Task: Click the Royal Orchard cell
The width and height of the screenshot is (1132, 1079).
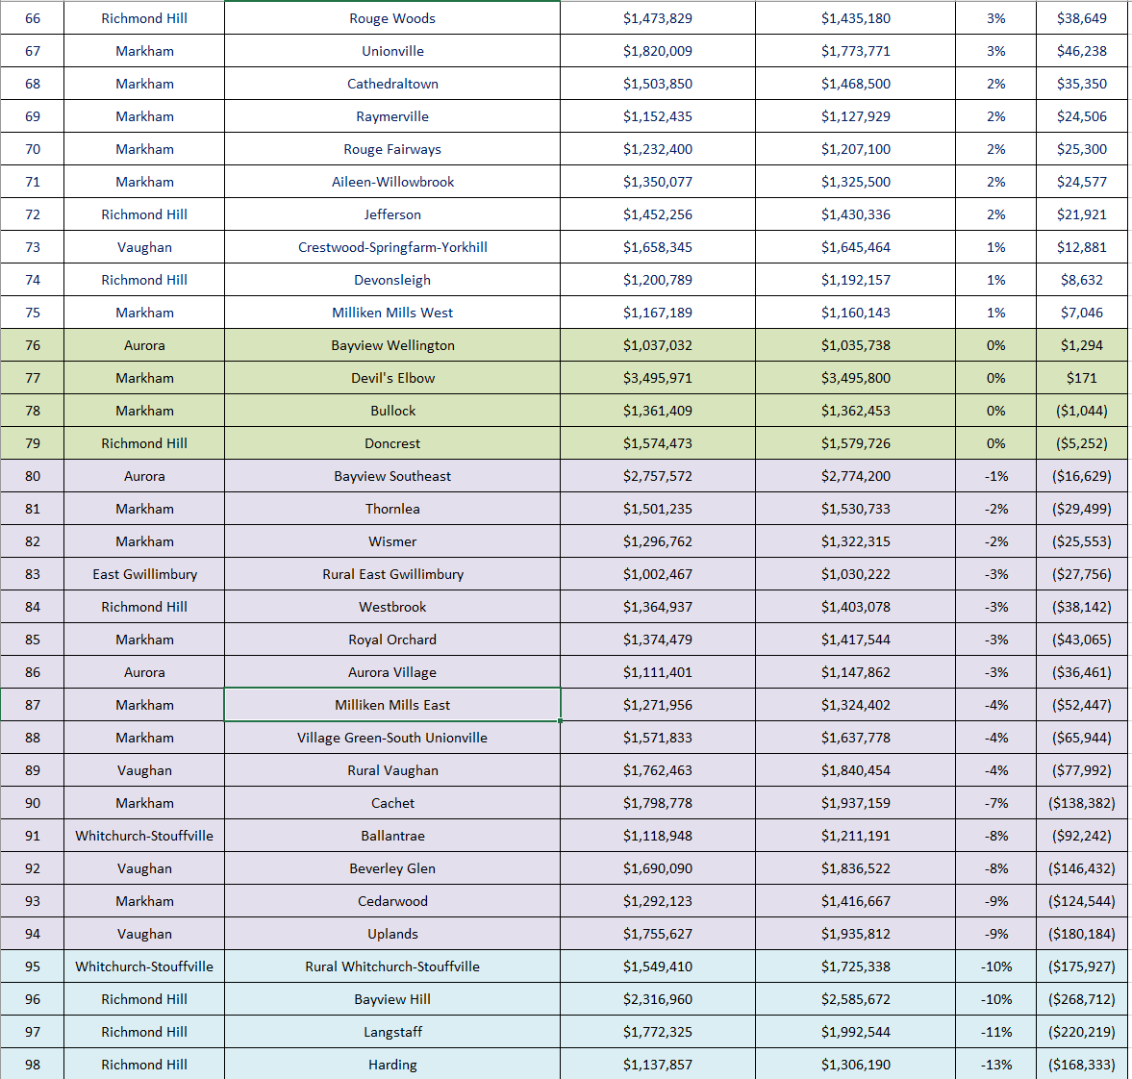Action: 392,640
